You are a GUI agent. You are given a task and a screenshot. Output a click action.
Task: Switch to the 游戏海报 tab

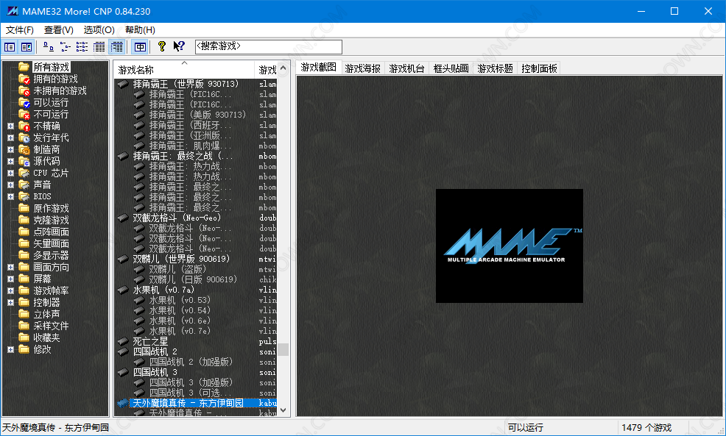pyautogui.click(x=362, y=68)
